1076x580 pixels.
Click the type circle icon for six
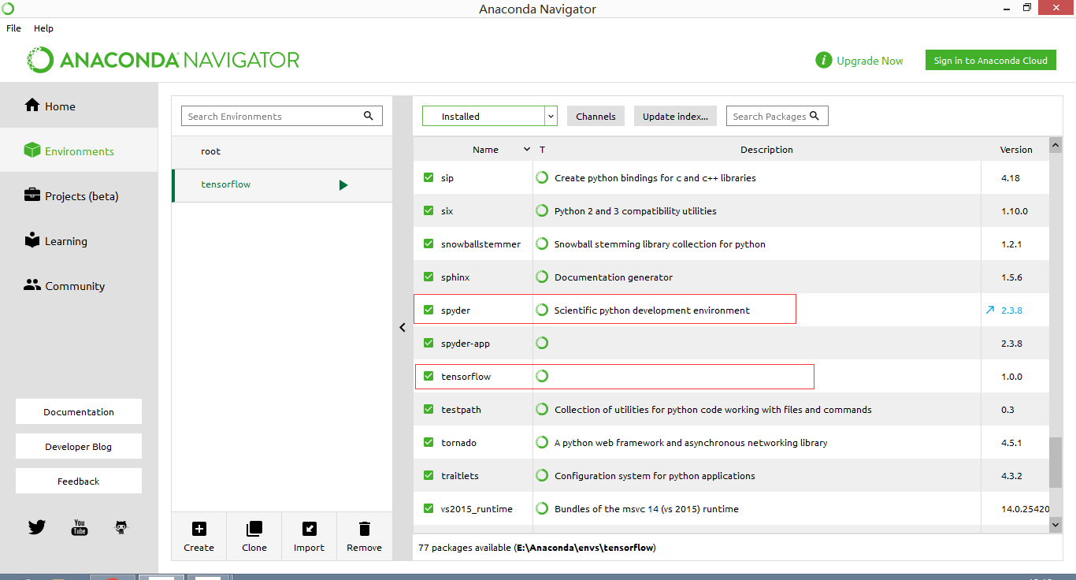(542, 210)
